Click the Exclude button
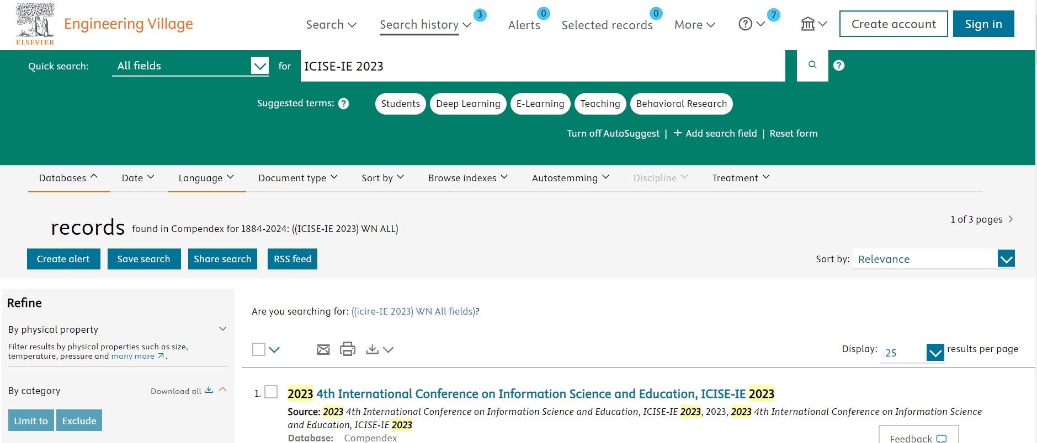The width and height of the screenshot is (1037, 443). click(x=79, y=420)
